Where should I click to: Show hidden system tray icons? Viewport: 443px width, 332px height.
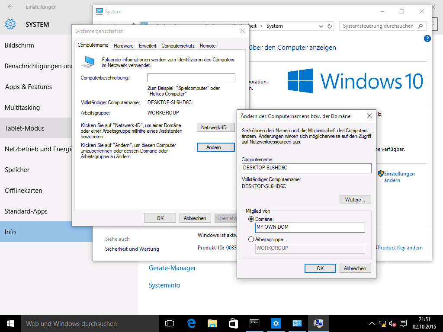[372, 323]
